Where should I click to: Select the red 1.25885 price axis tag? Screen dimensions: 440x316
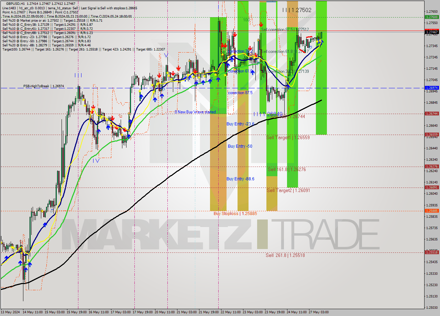pos(432,211)
